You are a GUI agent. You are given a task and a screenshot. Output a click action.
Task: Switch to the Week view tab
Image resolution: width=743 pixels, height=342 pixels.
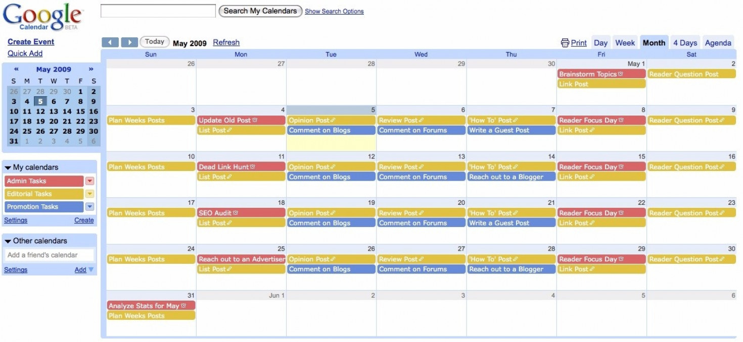click(x=625, y=43)
